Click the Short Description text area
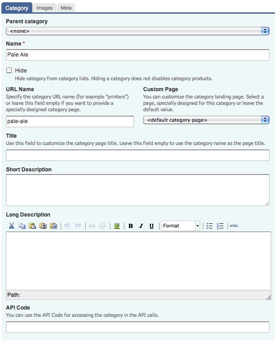This screenshot has height=346, width=279. coord(138,190)
